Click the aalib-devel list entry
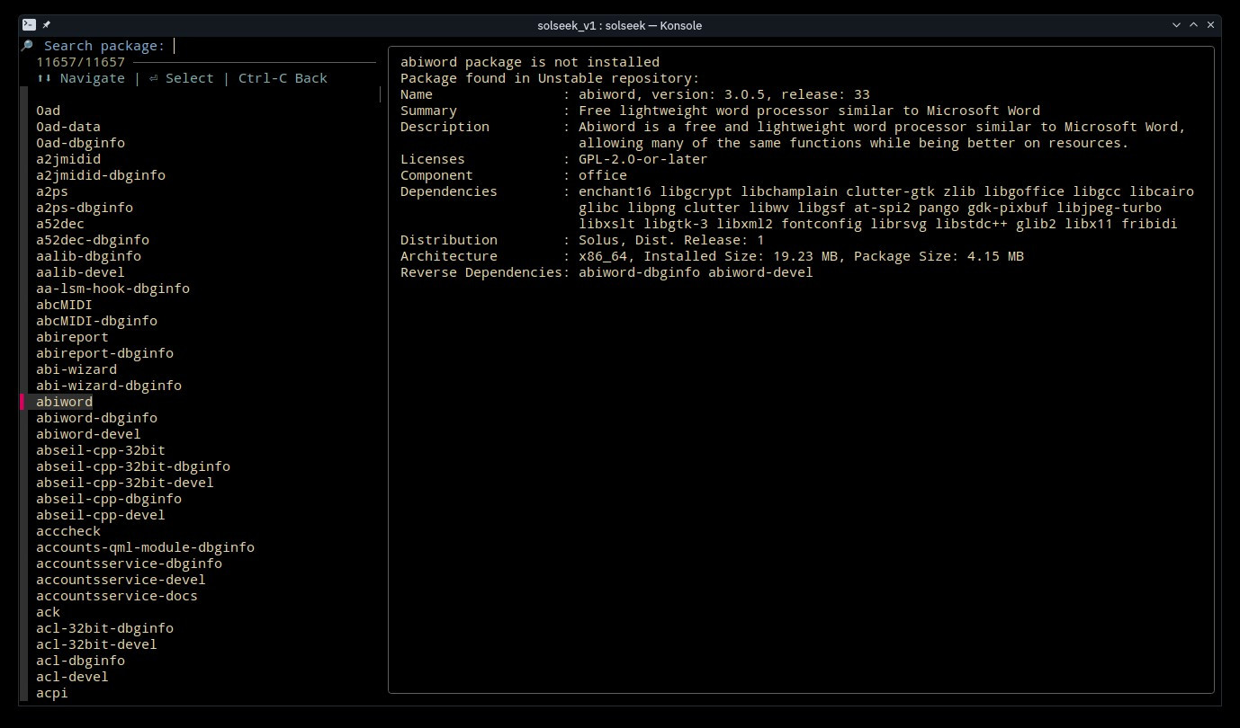 [x=80, y=272]
